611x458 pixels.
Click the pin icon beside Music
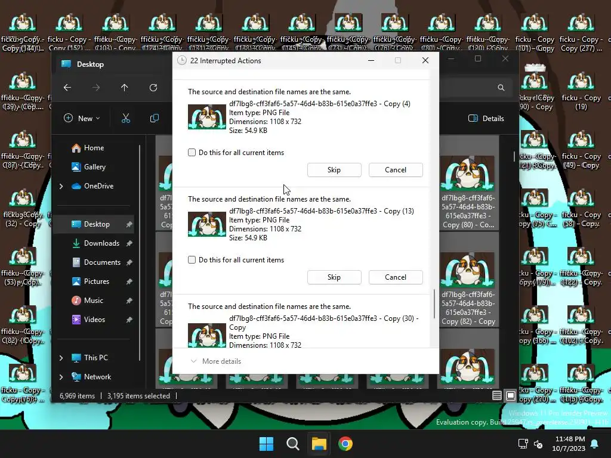click(129, 301)
